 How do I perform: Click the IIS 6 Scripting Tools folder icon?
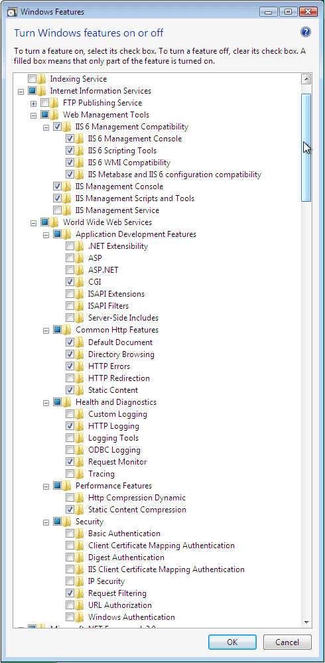pyautogui.click(x=80, y=151)
